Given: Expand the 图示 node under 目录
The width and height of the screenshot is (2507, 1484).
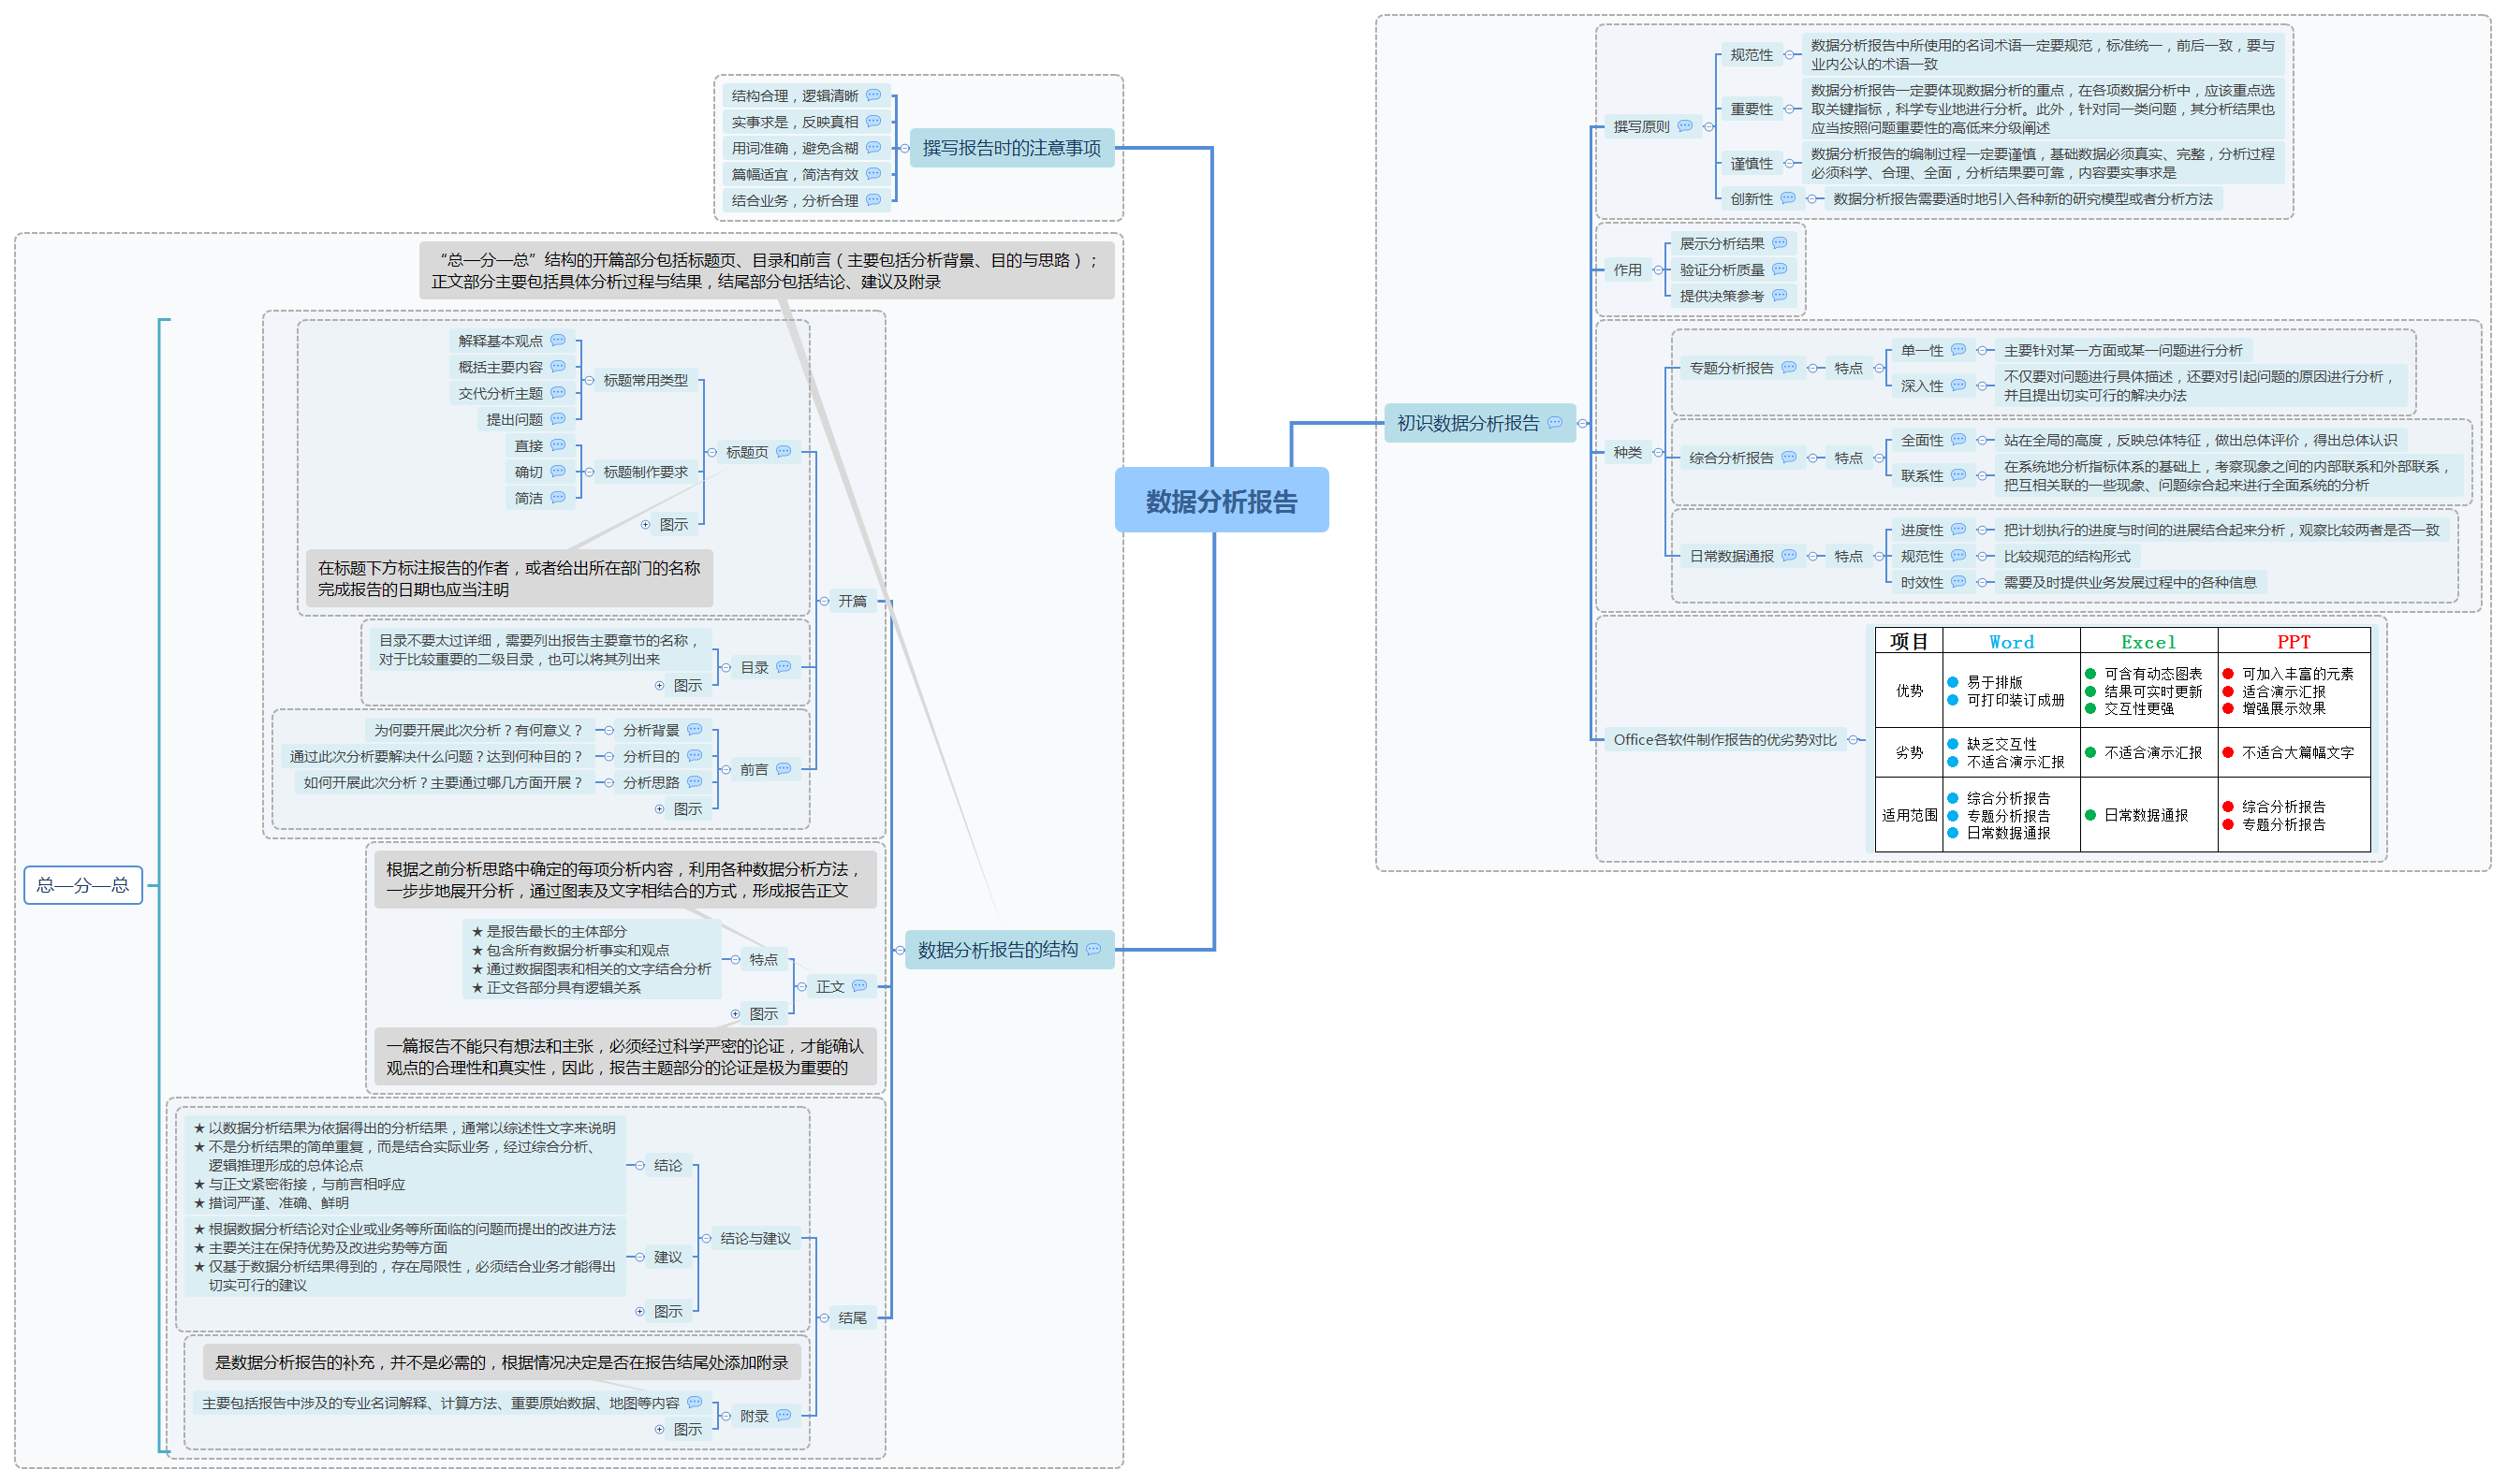Looking at the screenshot, I should tap(659, 686).
